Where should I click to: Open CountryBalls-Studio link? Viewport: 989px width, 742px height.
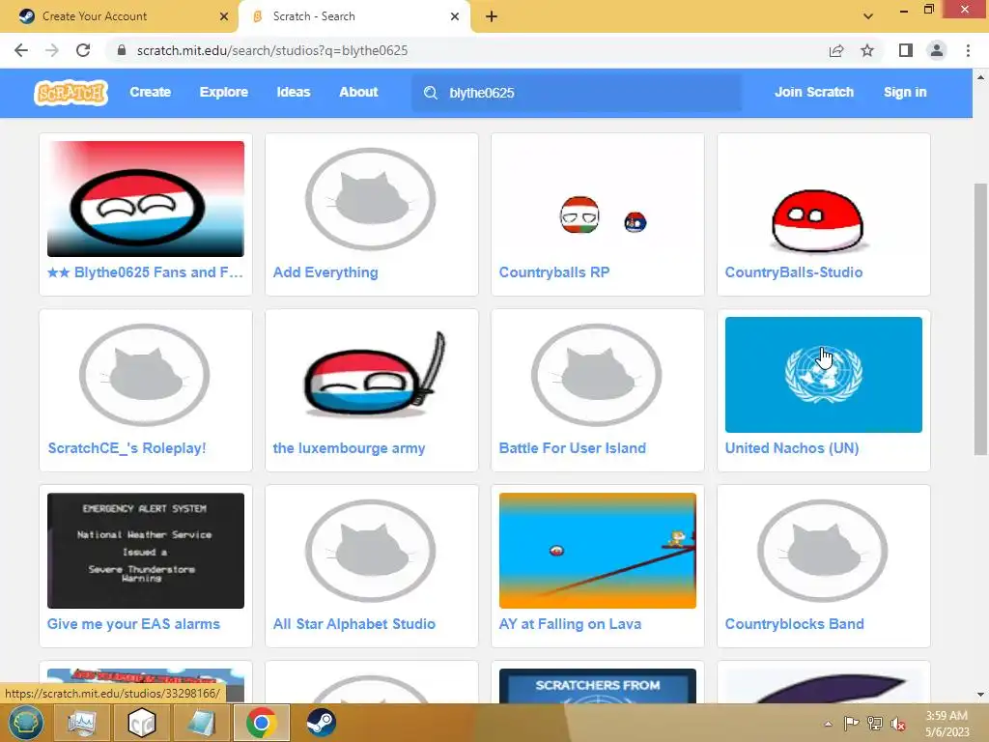794,272
